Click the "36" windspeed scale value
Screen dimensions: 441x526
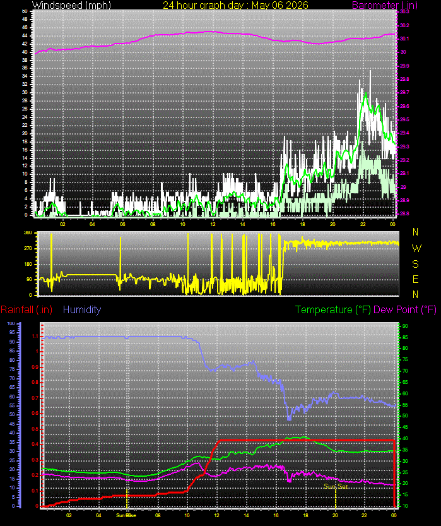click(25, 68)
